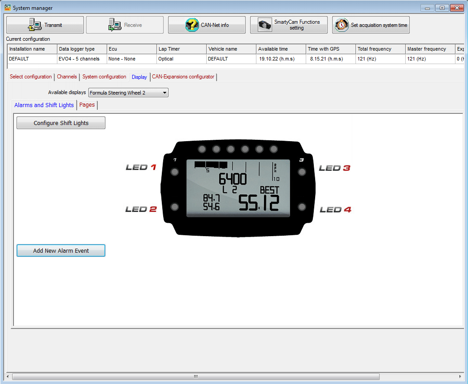Switch to the Channels tab
Image resolution: width=468 pixels, height=384 pixels.
(67, 77)
